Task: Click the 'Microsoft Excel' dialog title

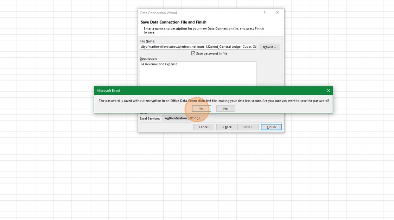Action: [108, 90]
